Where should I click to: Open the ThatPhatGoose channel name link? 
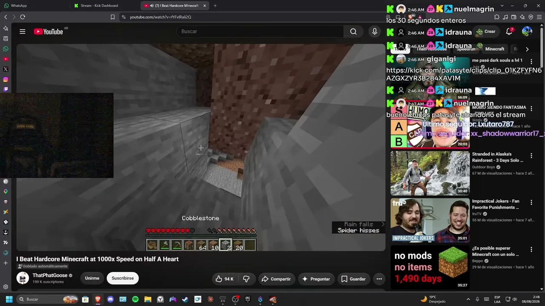(50, 275)
